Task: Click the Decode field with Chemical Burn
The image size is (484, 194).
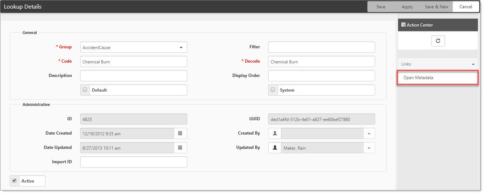Action: (x=321, y=62)
